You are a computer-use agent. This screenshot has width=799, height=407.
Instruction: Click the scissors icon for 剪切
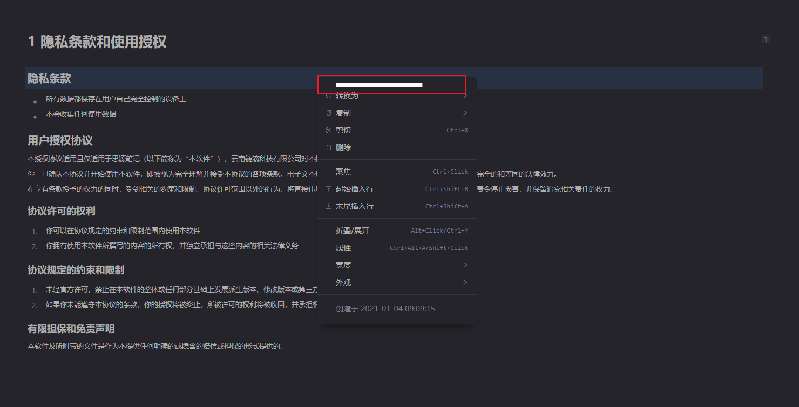(329, 130)
